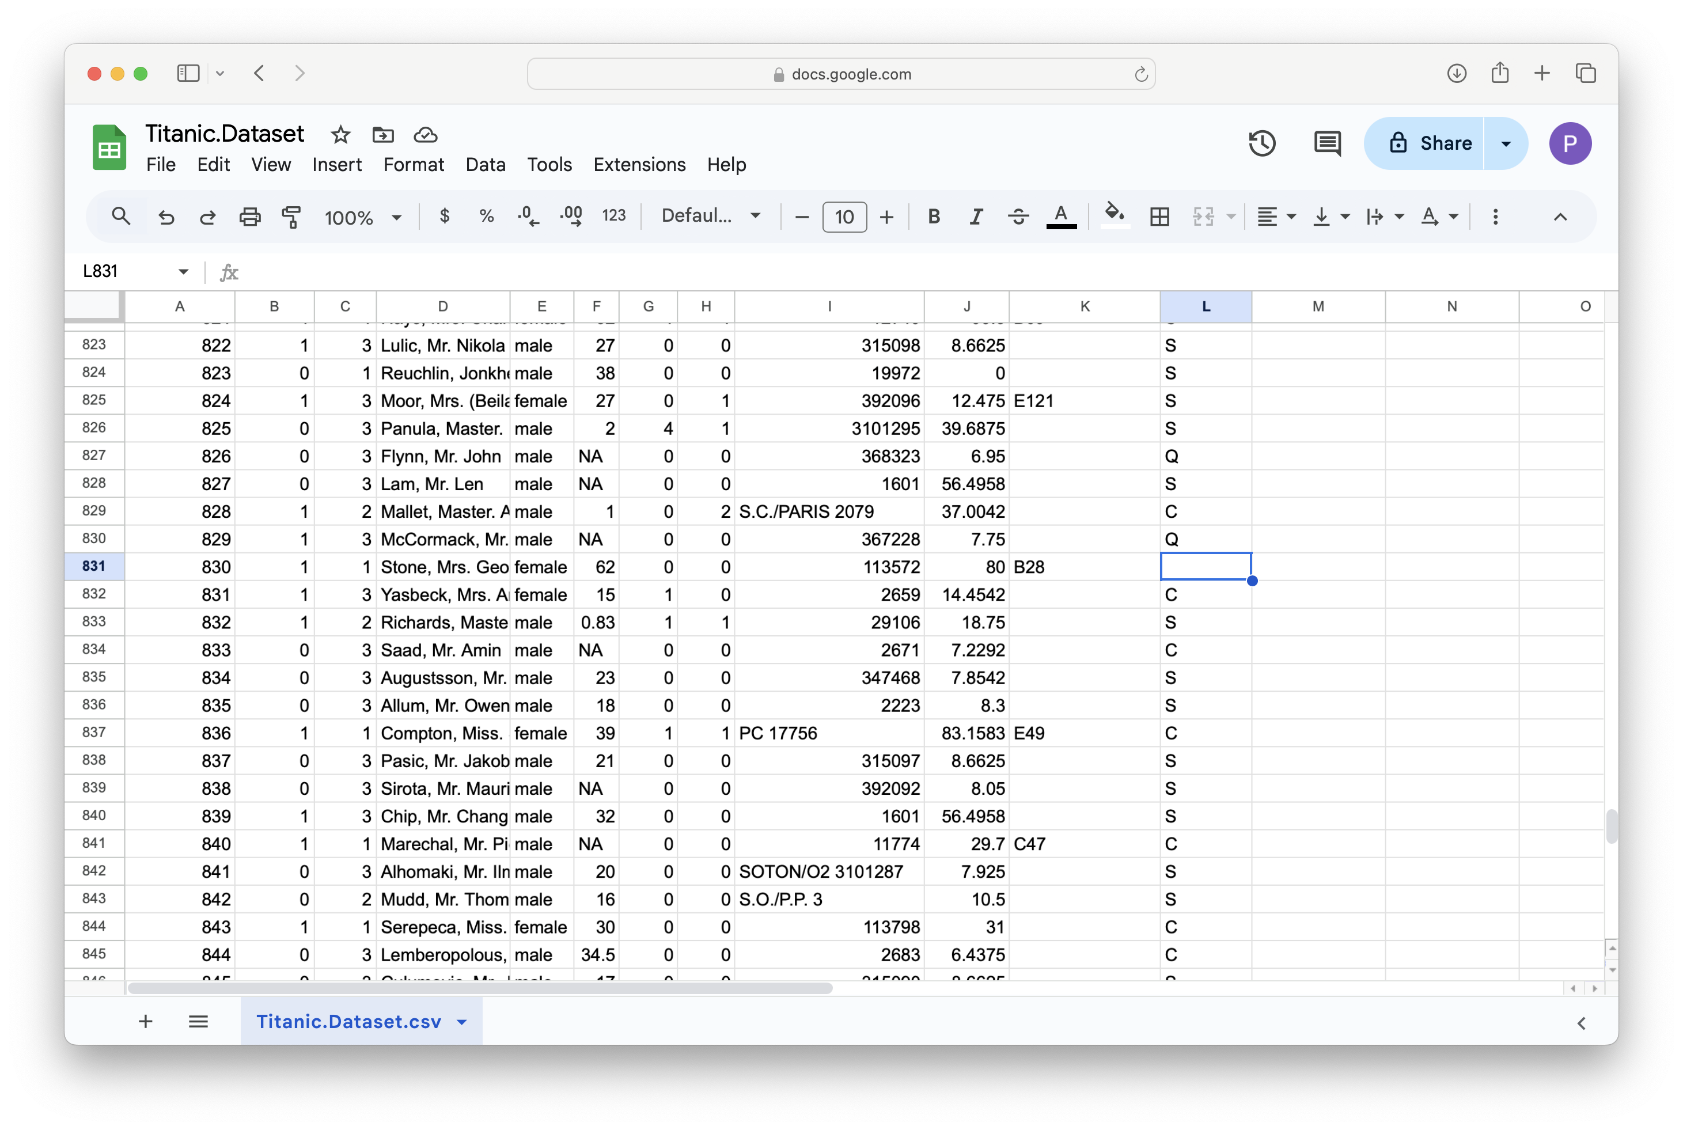Format selection as currency
Viewport: 1683px width, 1130px height.
click(x=445, y=216)
